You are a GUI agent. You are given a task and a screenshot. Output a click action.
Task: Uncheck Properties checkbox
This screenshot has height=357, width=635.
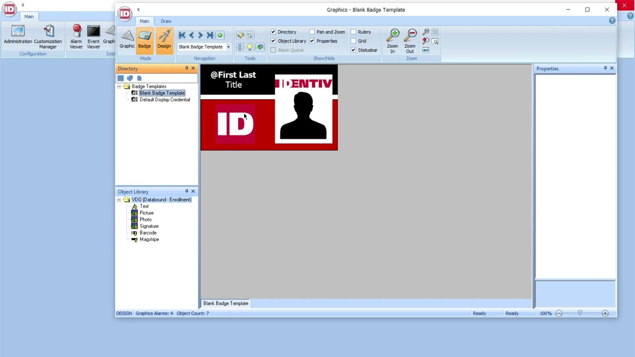coord(312,41)
